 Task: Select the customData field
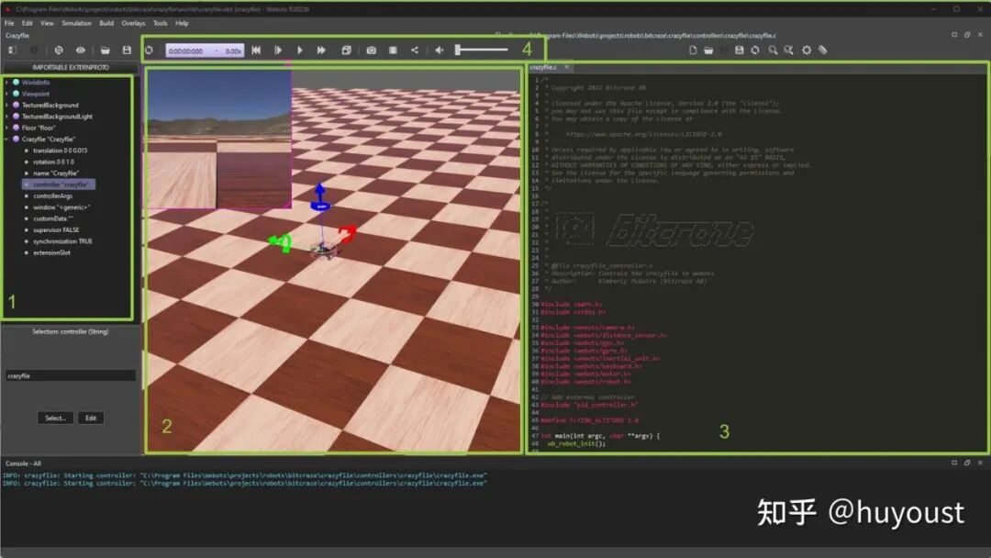coord(53,218)
